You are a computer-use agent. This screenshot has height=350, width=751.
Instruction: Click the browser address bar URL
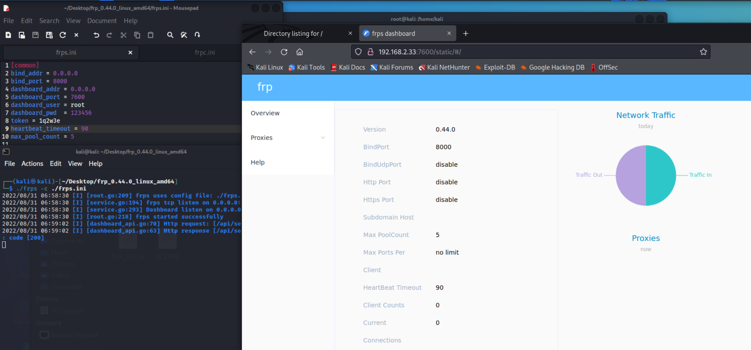(419, 52)
